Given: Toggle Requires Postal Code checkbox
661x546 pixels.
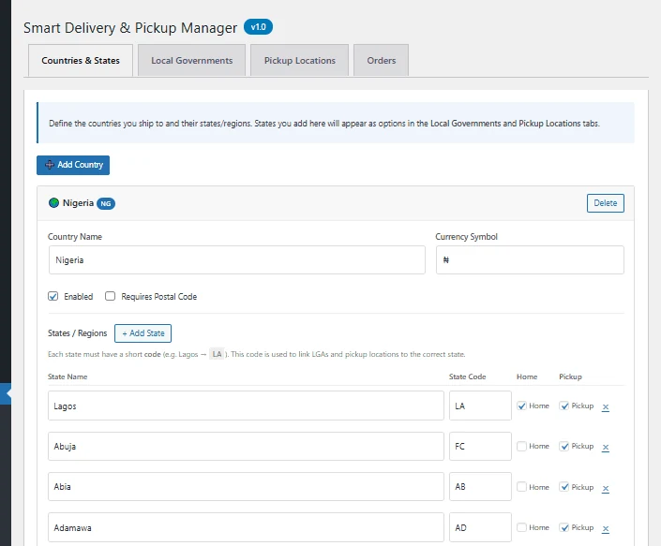Looking at the screenshot, I should [110, 296].
